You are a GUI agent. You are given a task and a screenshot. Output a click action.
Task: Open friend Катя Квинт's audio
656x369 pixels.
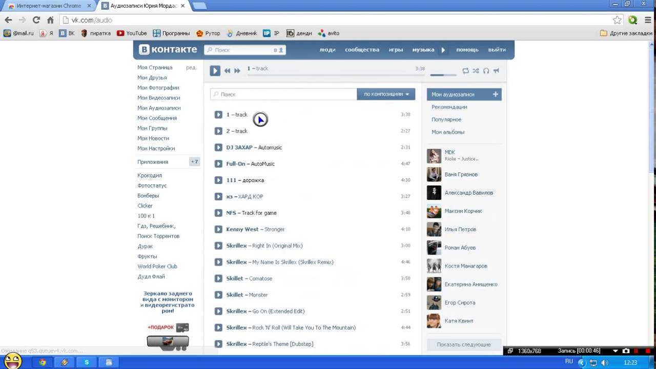coord(459,321)
